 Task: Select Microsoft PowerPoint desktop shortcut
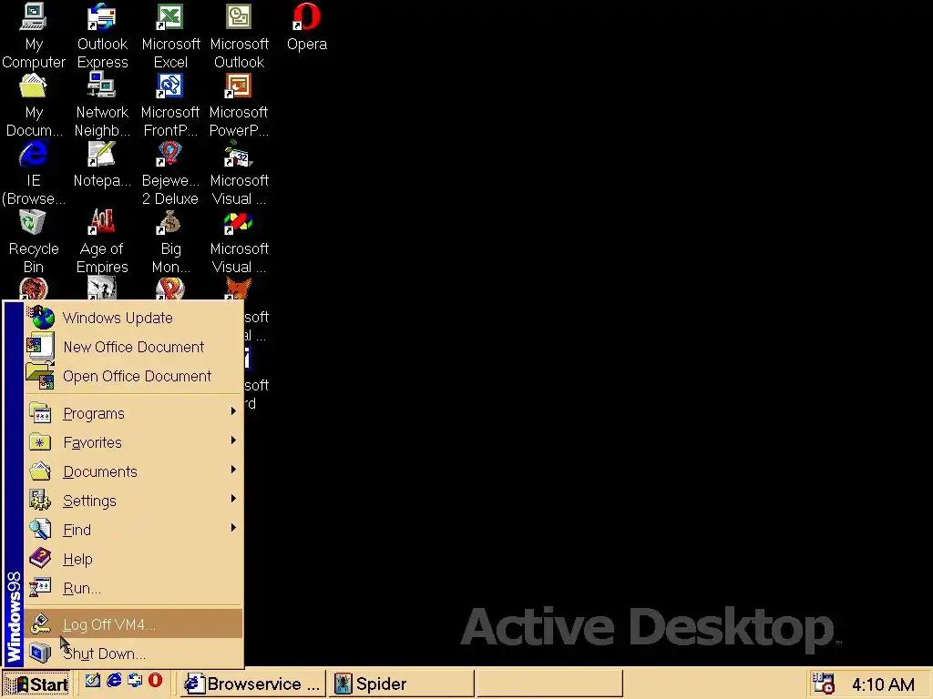point(239,105)
